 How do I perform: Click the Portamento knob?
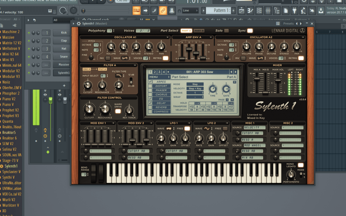291,175
